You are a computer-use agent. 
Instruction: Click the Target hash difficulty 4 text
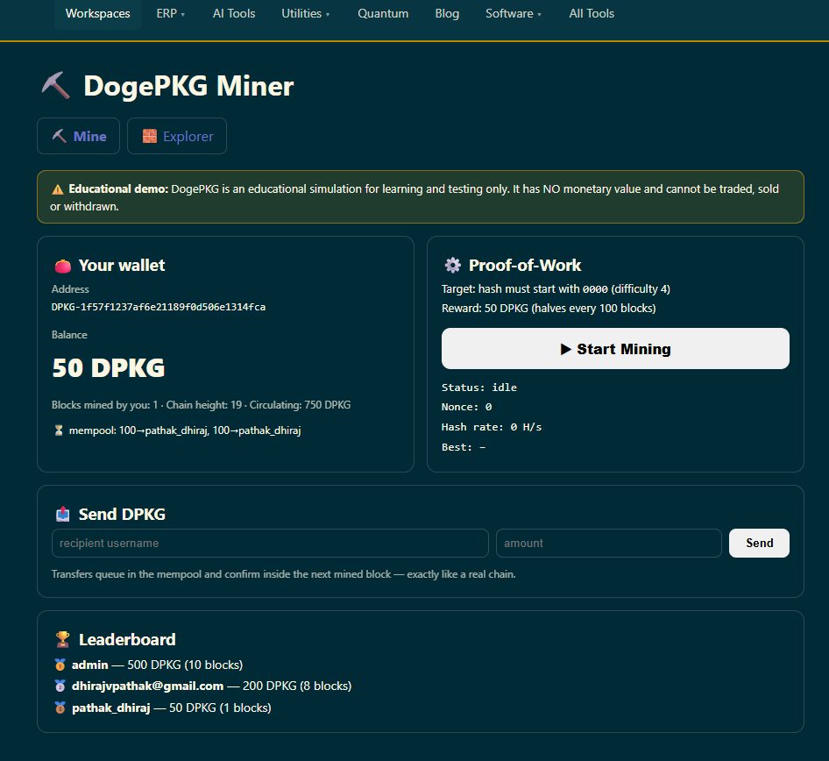pyautogui.click(x=556, y=288)
